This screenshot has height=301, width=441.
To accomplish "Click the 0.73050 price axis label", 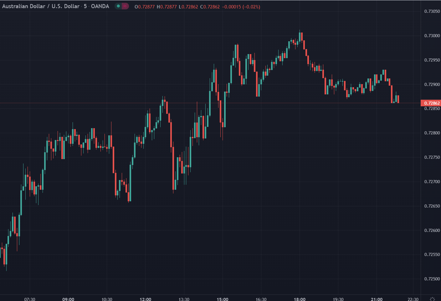I will tap(432, 11).
